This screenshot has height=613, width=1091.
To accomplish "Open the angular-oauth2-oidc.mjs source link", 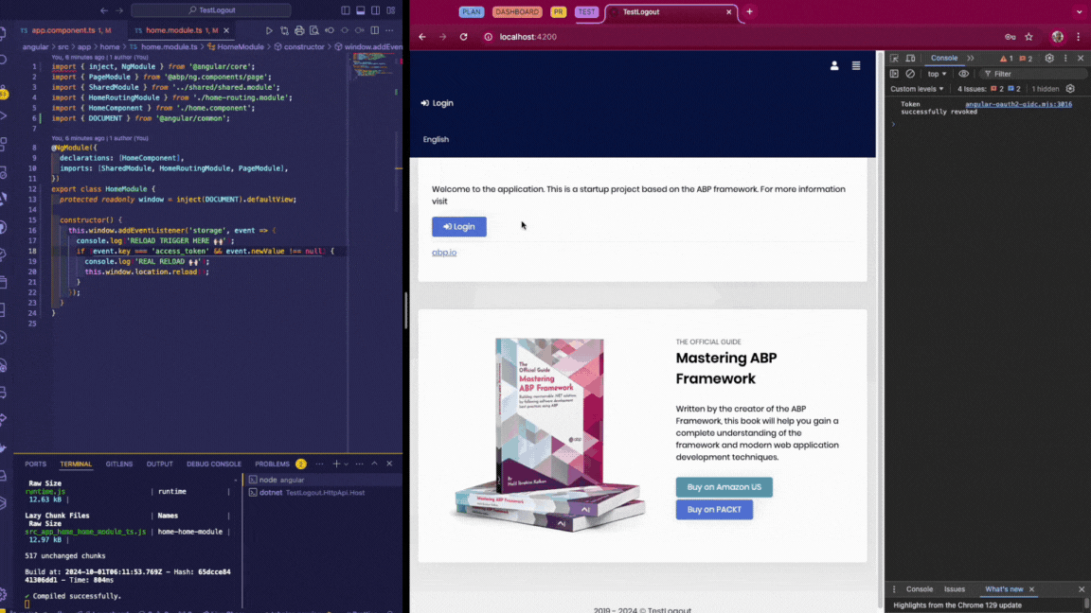I will [1018, 104].
